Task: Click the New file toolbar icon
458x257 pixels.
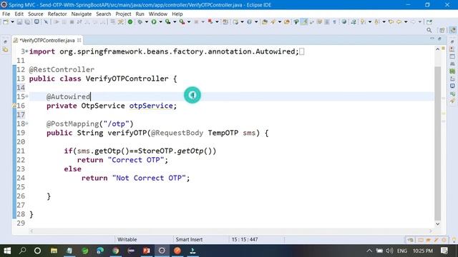Action: 6,22
